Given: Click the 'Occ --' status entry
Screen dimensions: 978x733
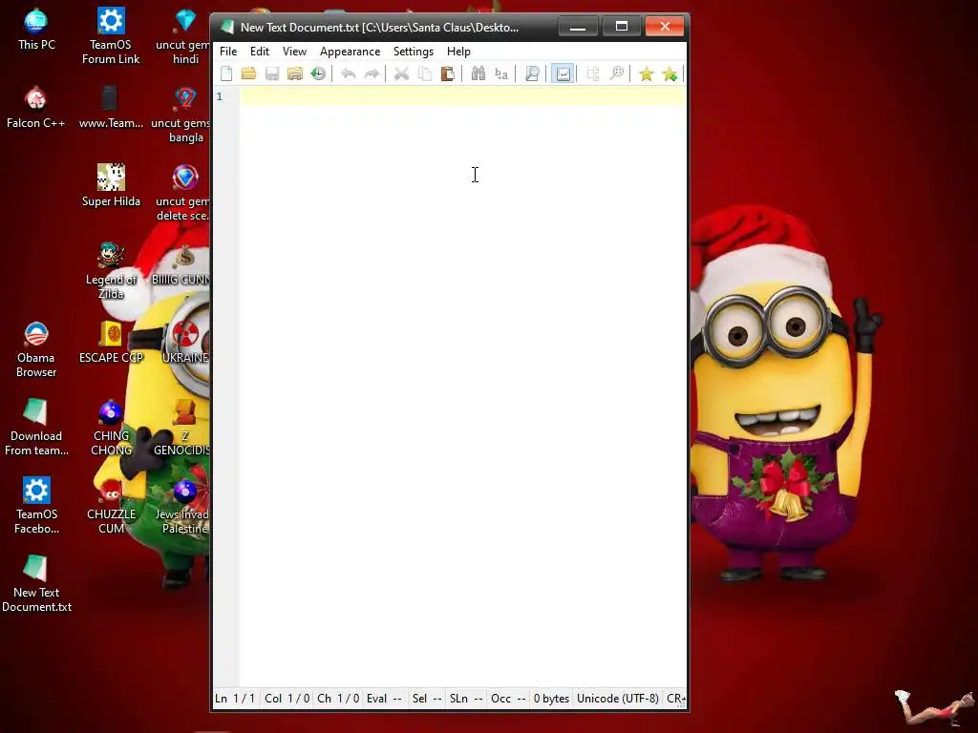Looking at the screenshot, I should [508, 699].
